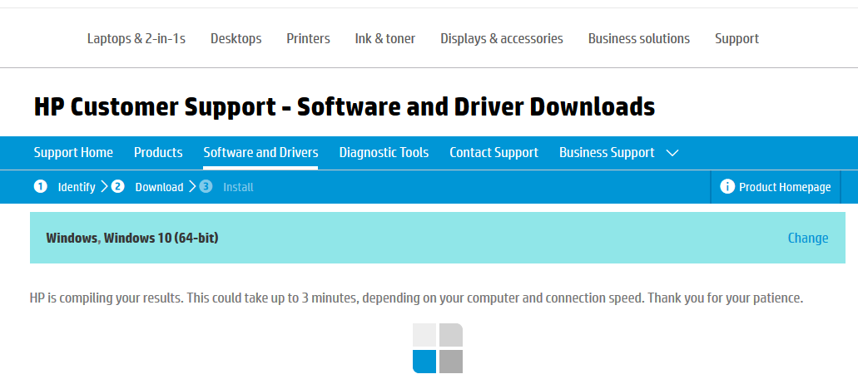Open the Laptops & 2-in-1s menu
Image resolution: width=858 pixels, height=384 pixels.
(136, 39)
